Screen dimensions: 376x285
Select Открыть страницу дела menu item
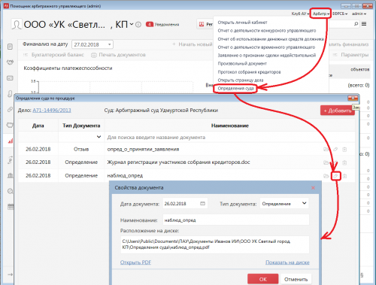click(241, 80)
